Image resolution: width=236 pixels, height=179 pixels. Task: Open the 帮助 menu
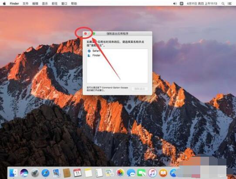click(74, 3)
